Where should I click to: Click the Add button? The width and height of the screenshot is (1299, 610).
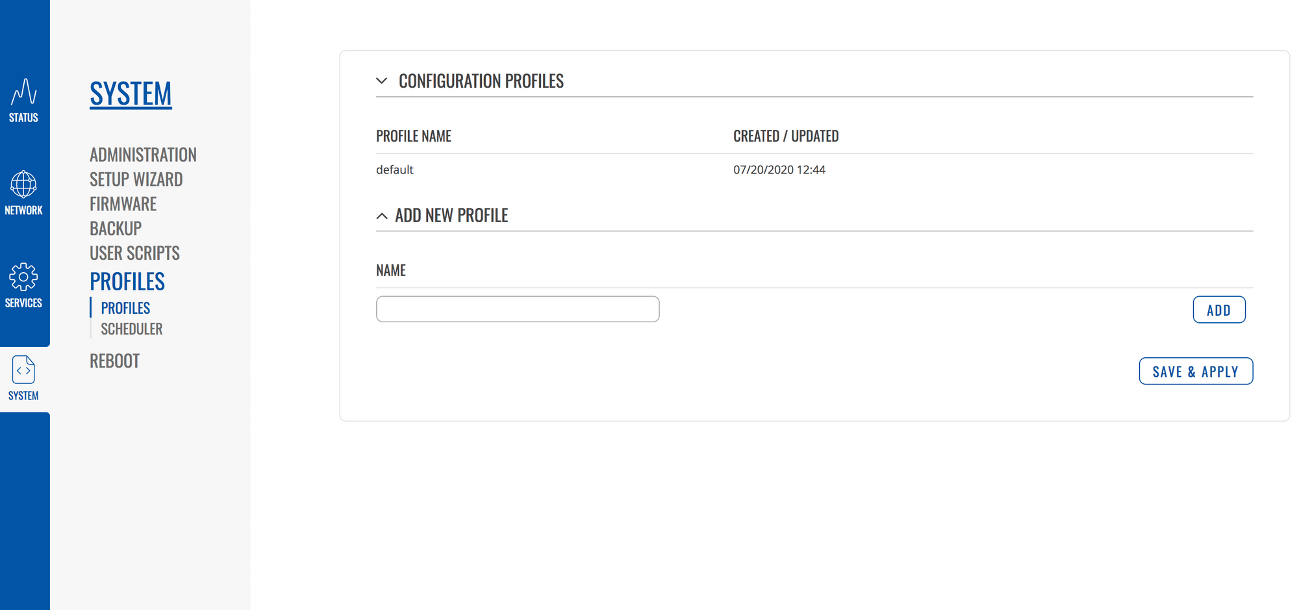point(1219,310)
